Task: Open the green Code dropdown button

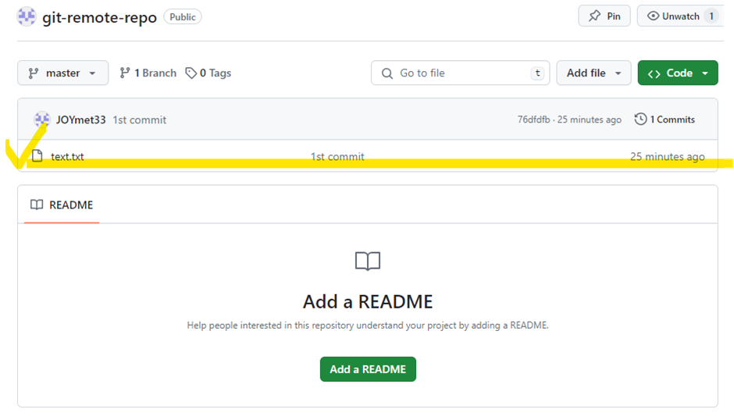Action: [677, 73]
